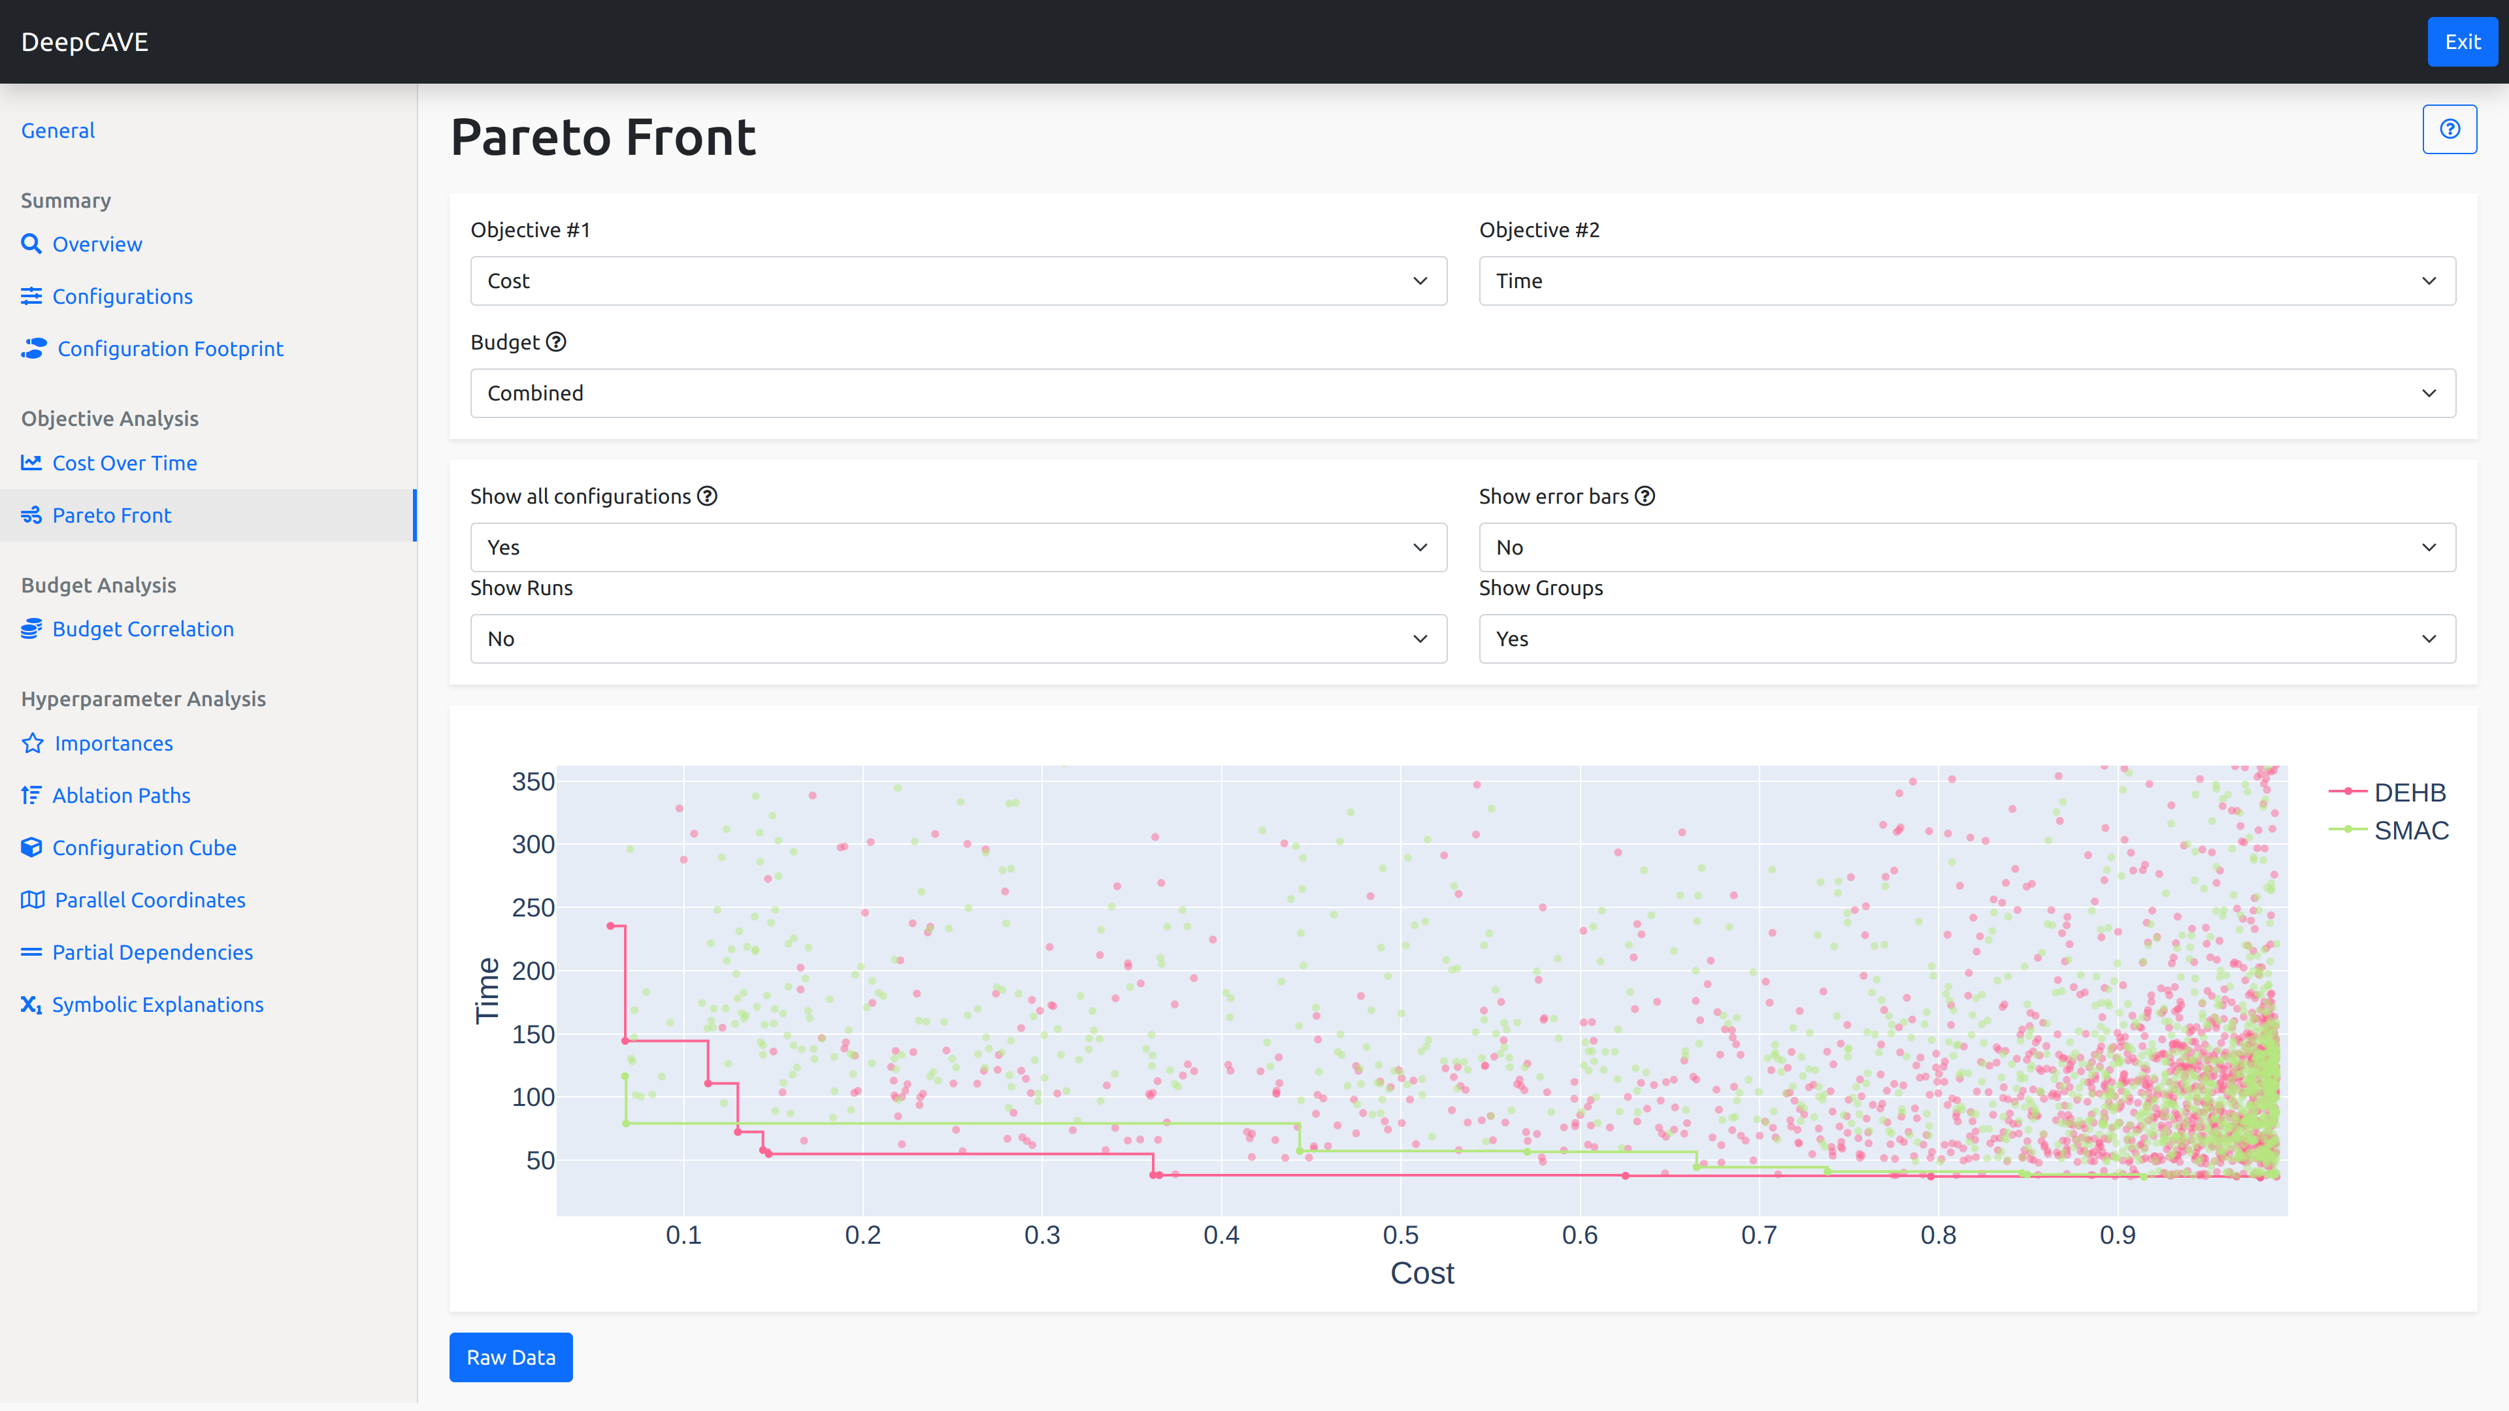Viewport: 2509px width, 1411px height.
Task: Click the Cost x-axis title
Action: coord(1422,1273)
